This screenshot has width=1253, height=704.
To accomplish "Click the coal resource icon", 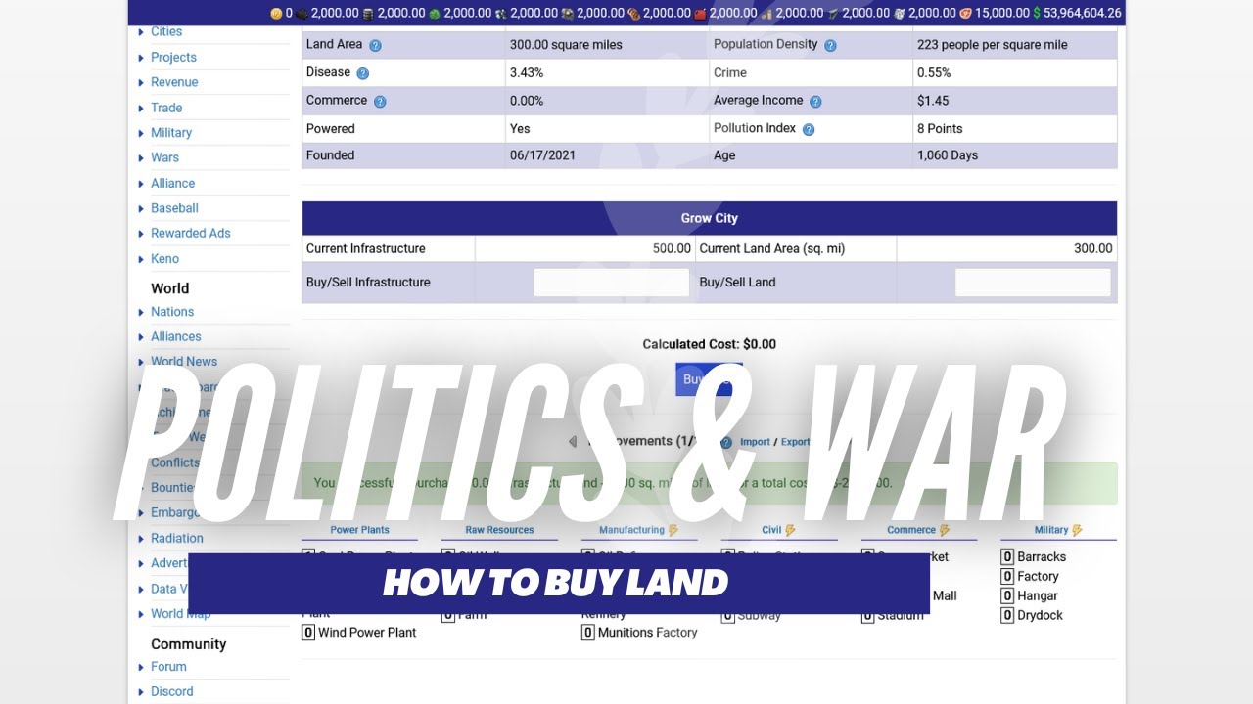I will [302, 13].
